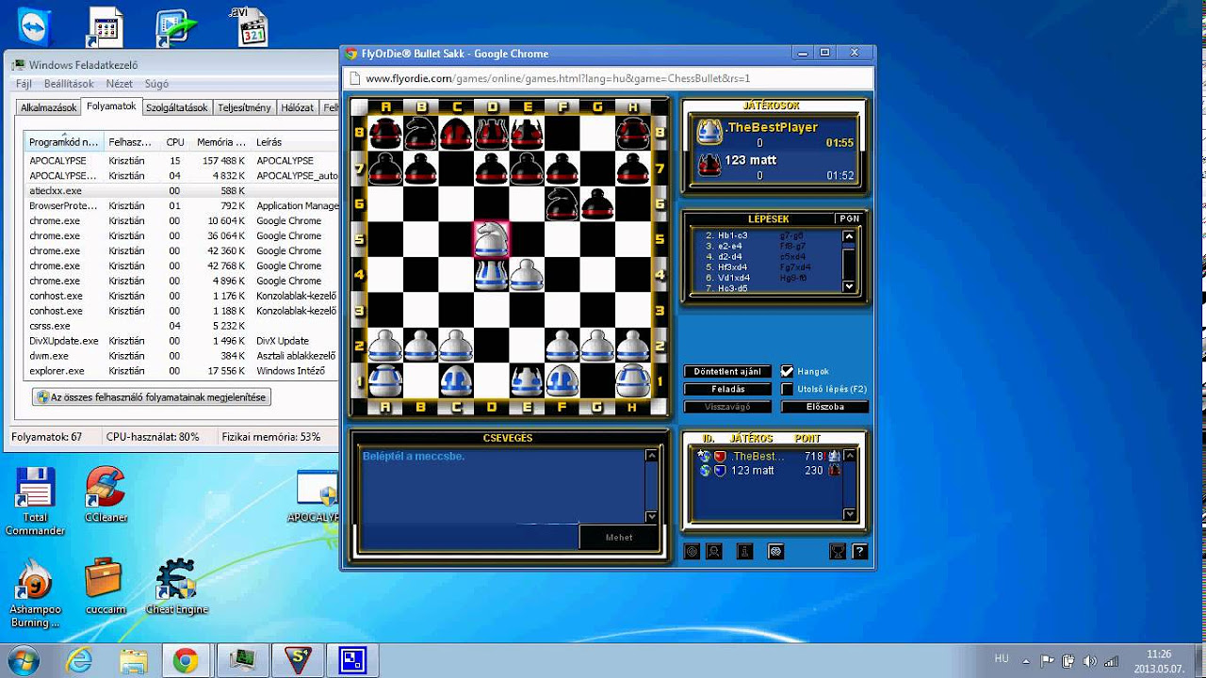Screen dimensions: 1206x678
Task: Select csrss.exe process row
Action: (182, 326)
